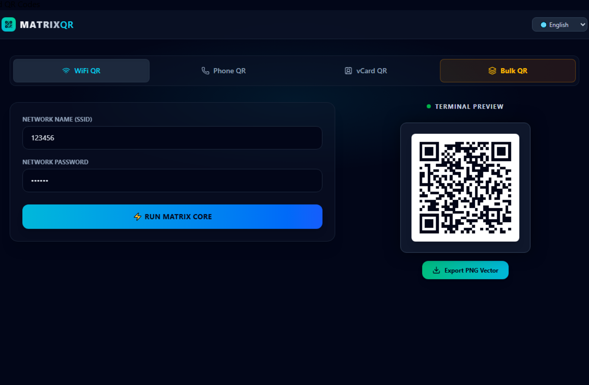Viewport: 589px width, 385px height.
Task: Focus the Network Name (SSID) field
Action: coord(172,138)
